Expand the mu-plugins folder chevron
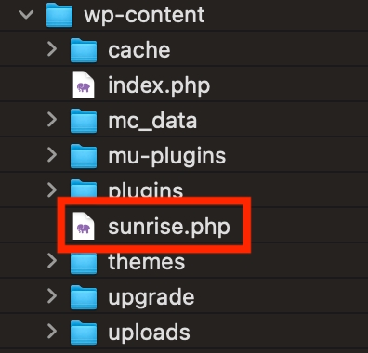The width and height of the screenshot is (368, 353). tap(52, 155)
